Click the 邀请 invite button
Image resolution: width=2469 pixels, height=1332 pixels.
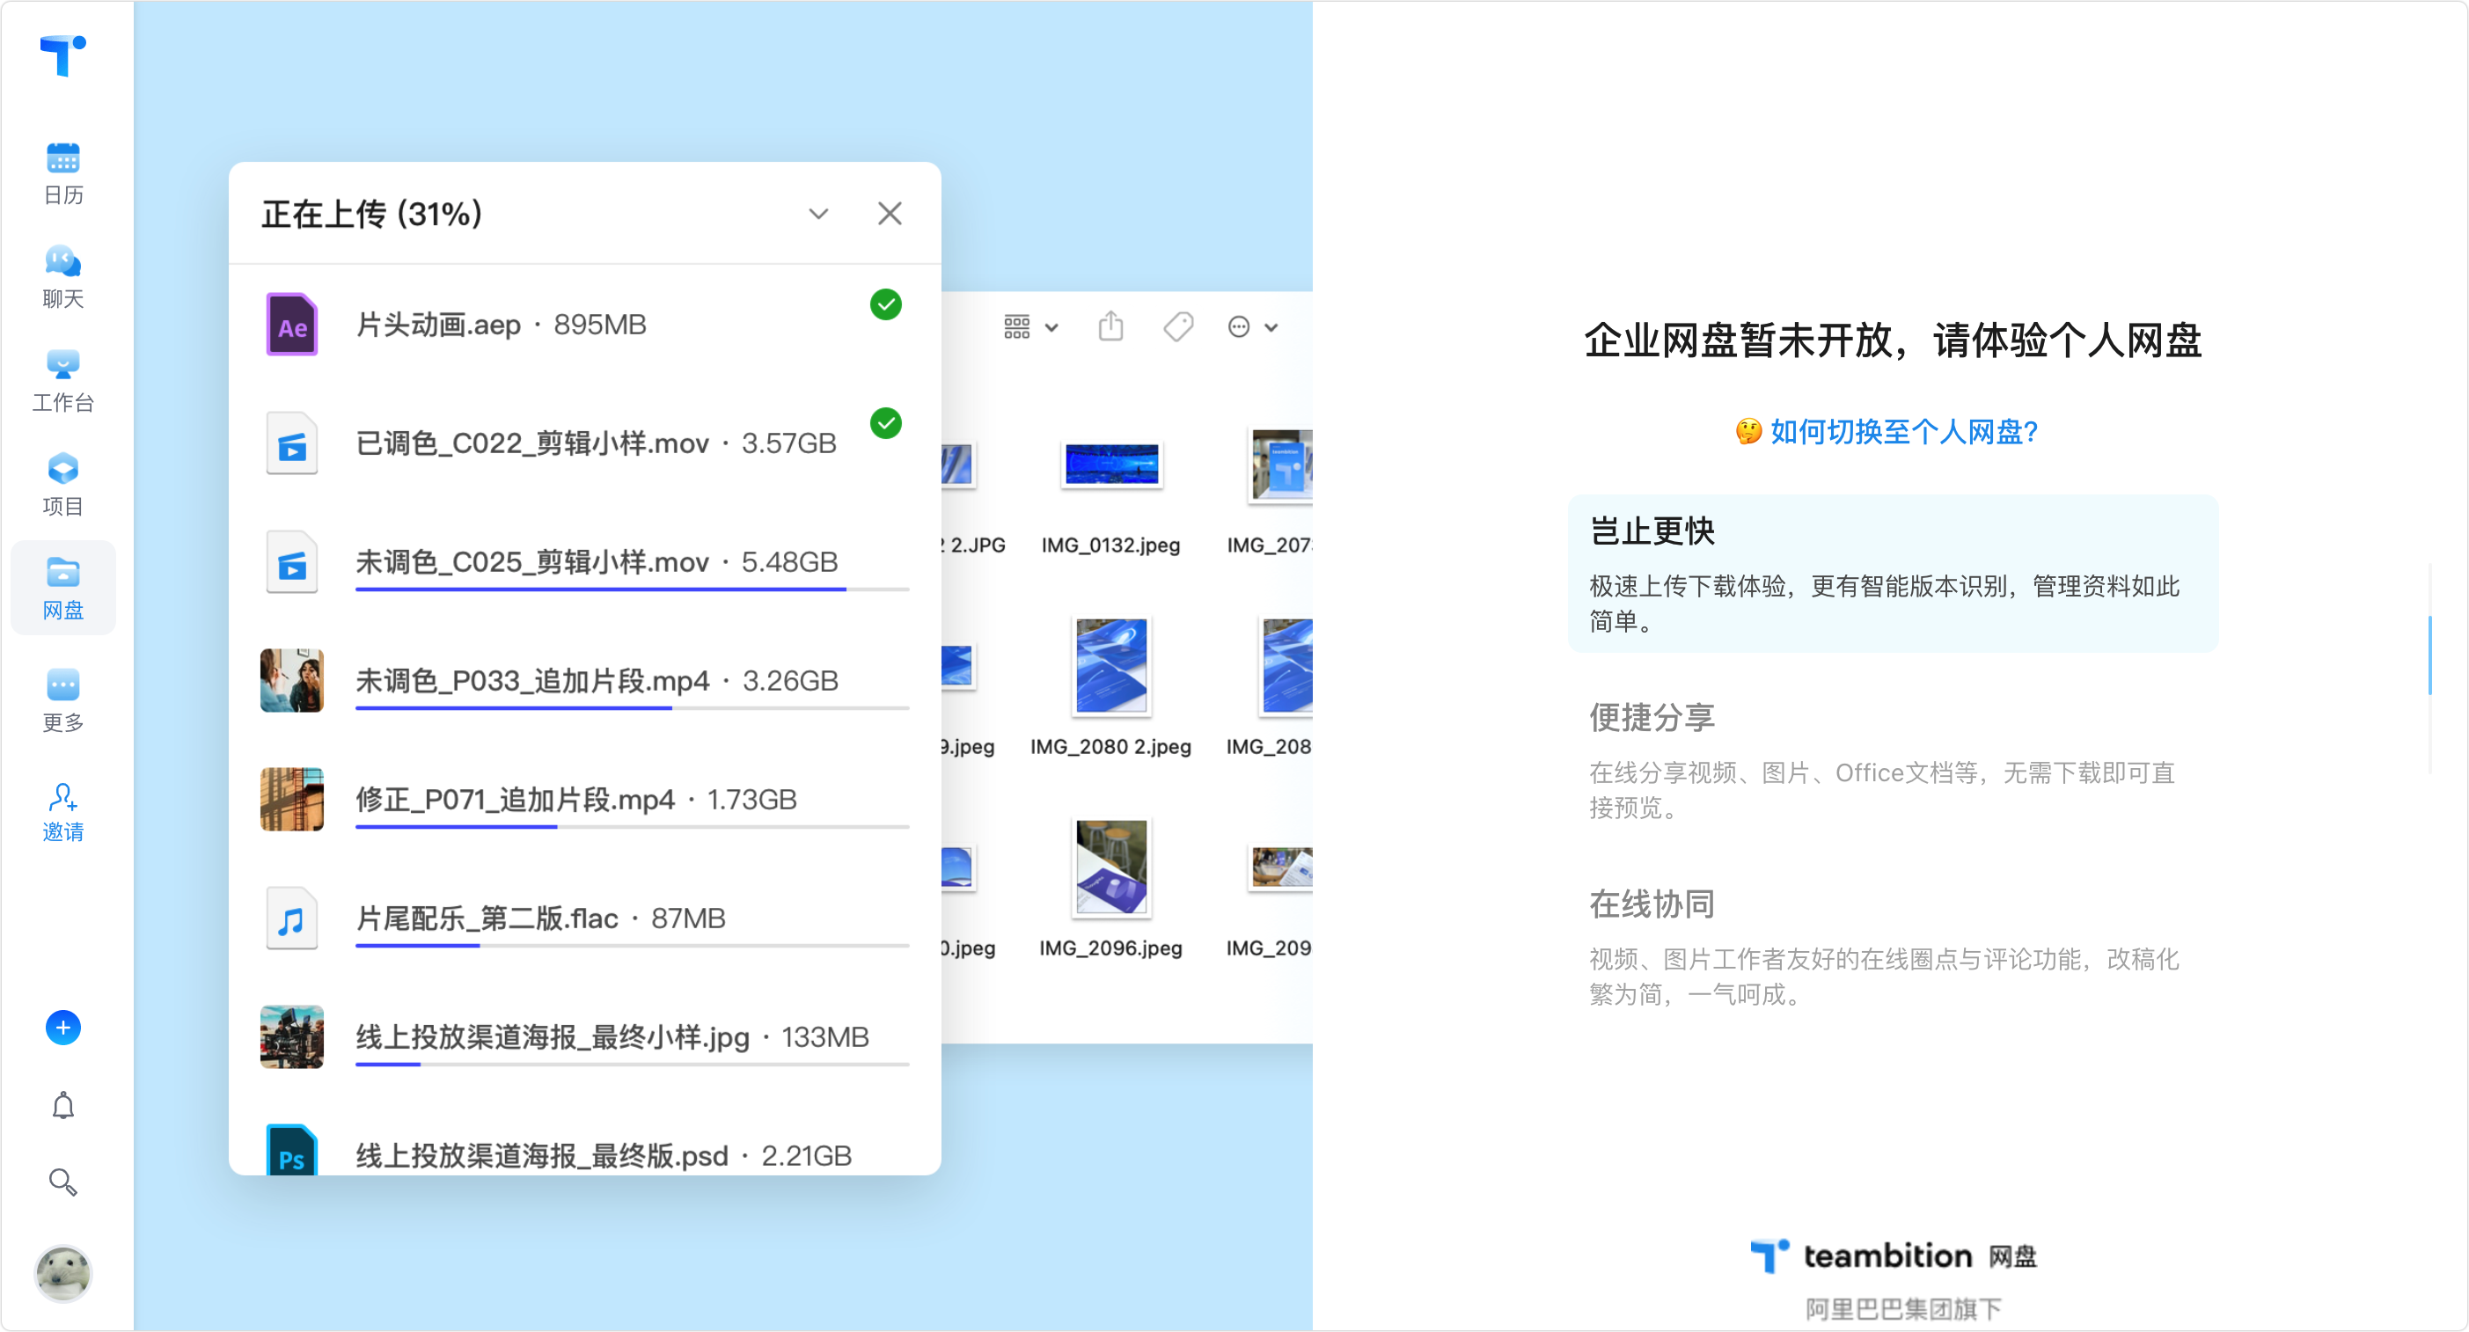pyautogui.click(x=63, y=812)
